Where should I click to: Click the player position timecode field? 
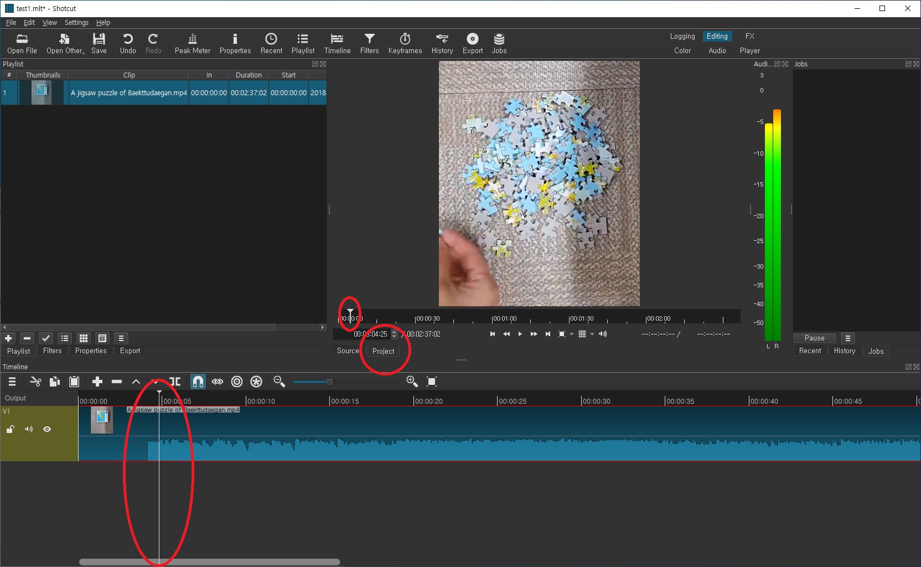(x=365, y=334)
